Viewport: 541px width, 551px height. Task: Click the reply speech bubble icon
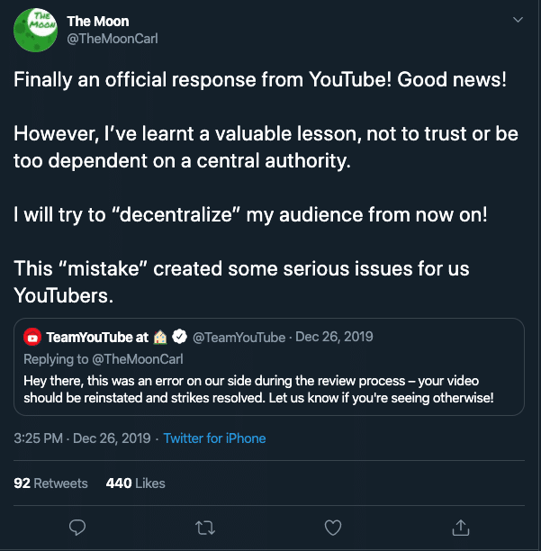coord(77,526)
